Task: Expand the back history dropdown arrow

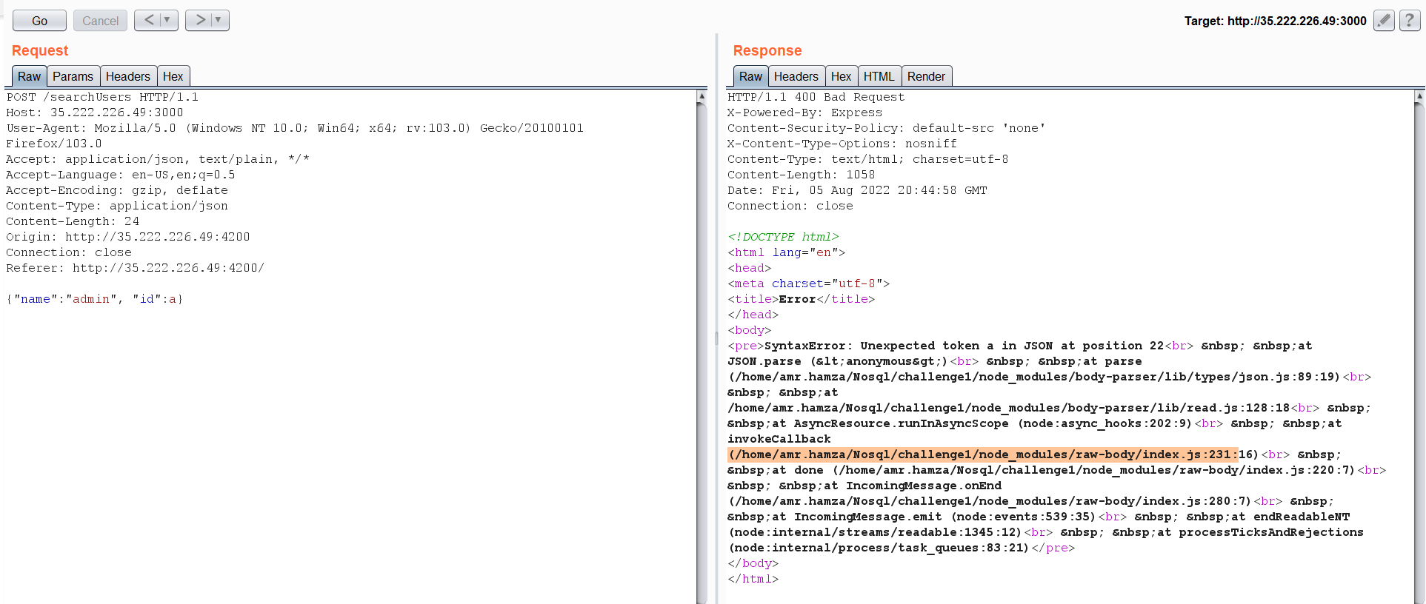Action: [x=167, y=20]
